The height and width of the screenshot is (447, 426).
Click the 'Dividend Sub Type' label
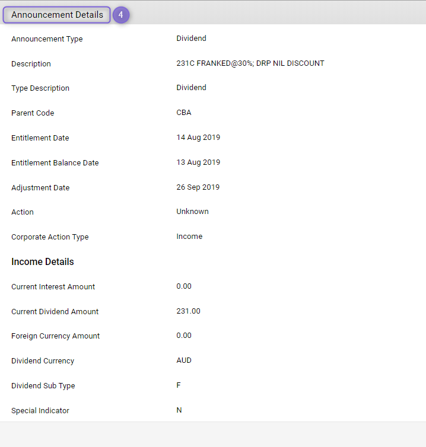tap(43, 386)
